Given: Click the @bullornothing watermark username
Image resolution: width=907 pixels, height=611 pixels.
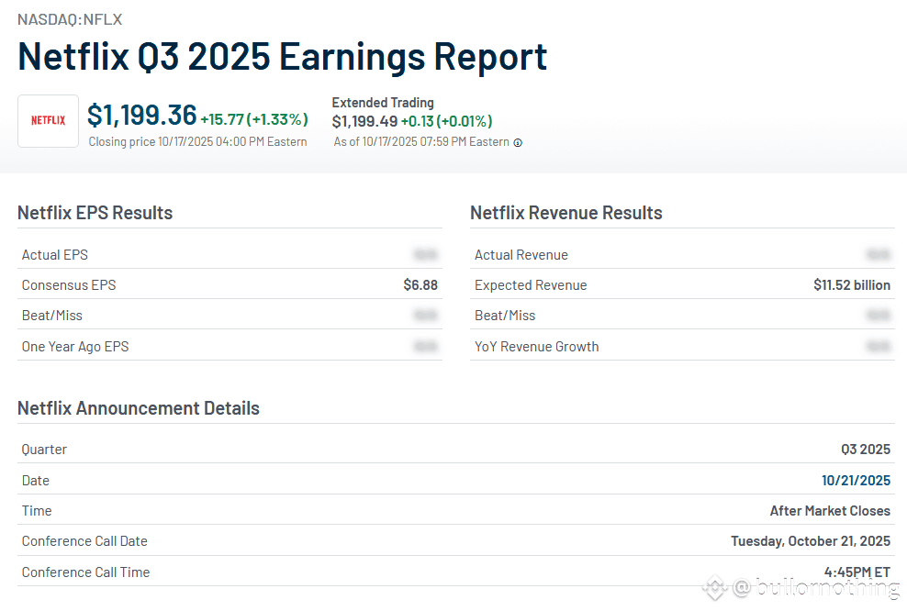Looking at the screenshot, I should tap(815, 588).
